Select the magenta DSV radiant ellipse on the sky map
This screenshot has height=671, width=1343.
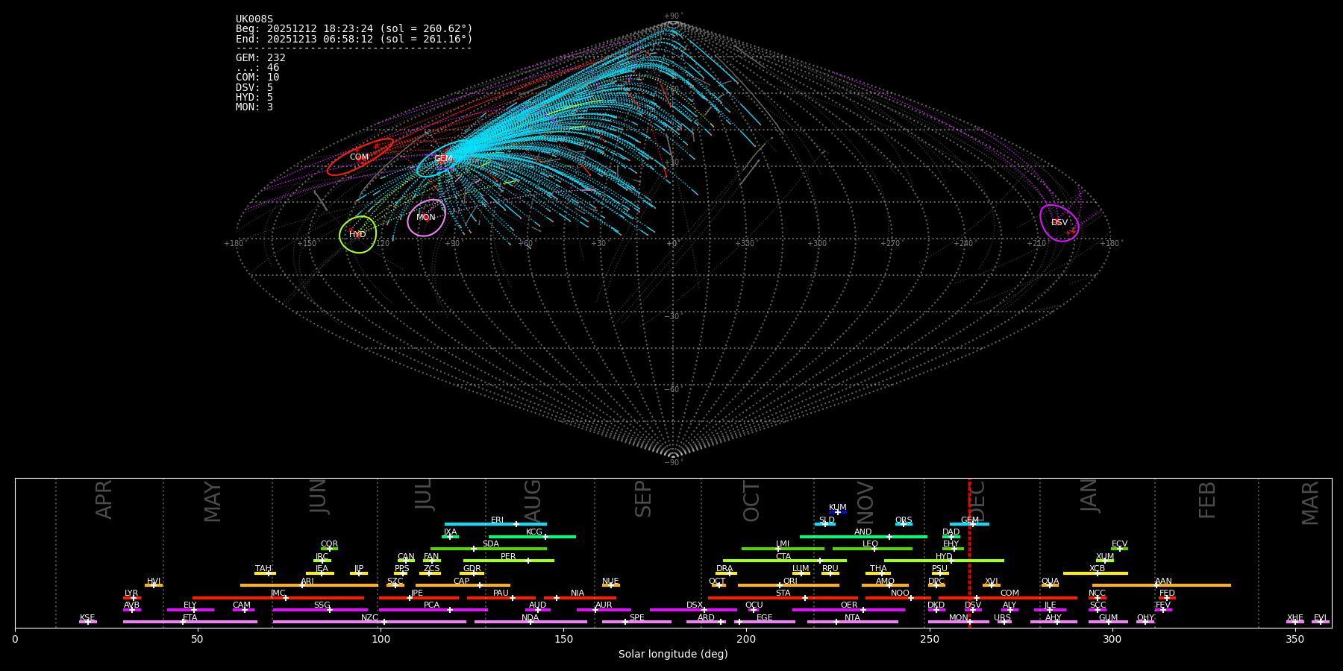(x=1059, y=223)
